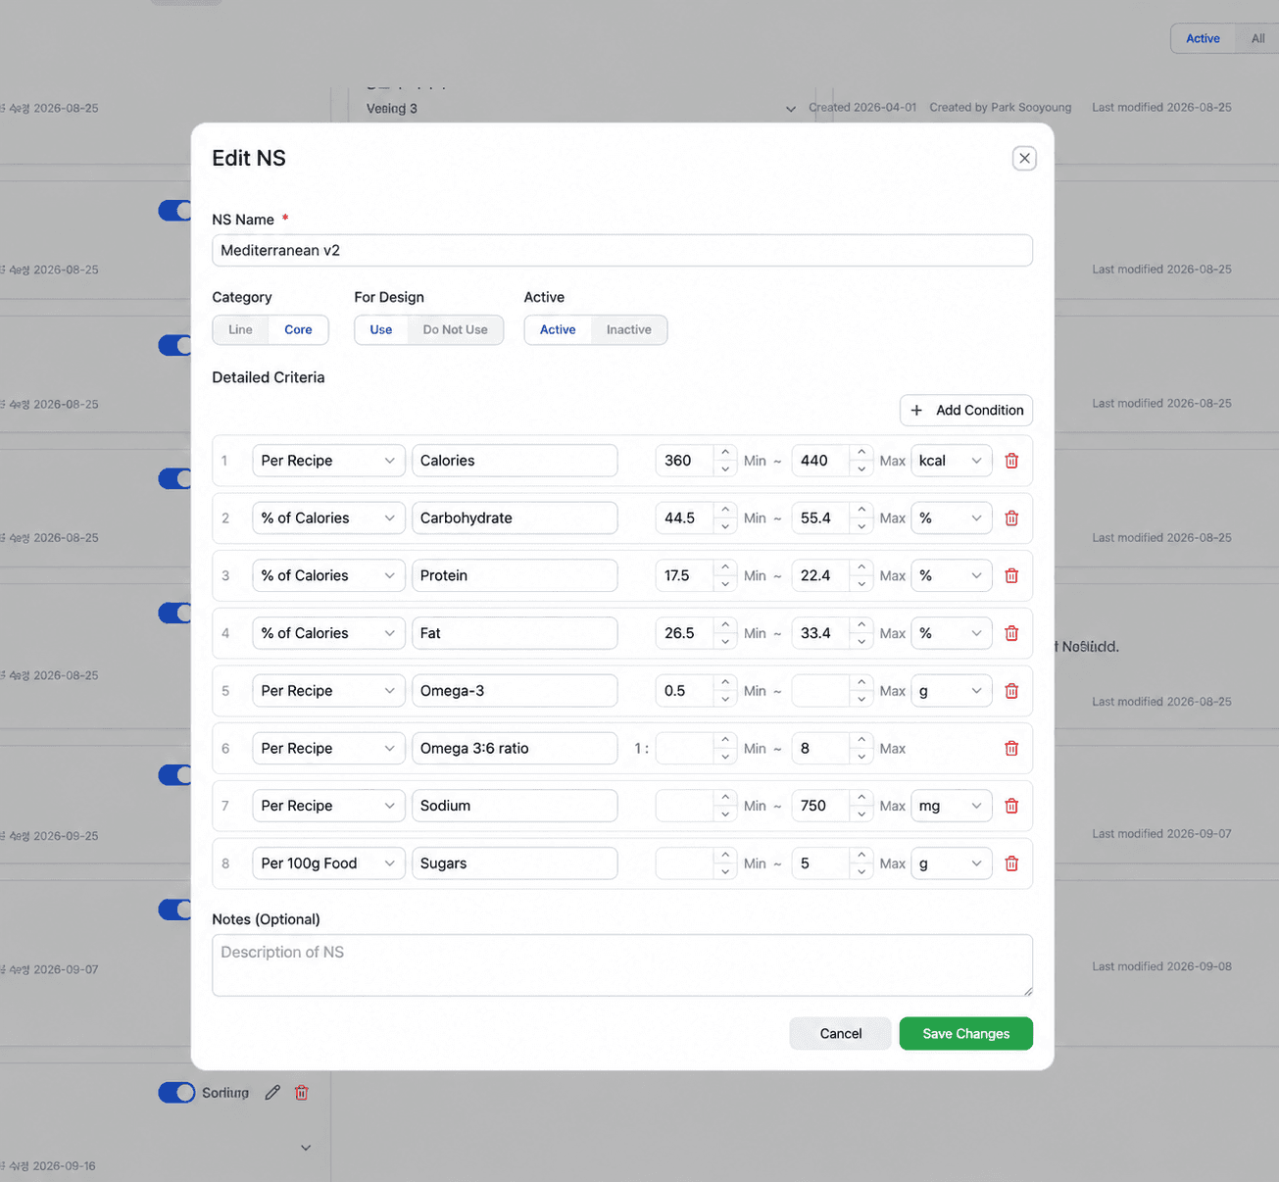This screenshot has width=1279, height=1182.
Task: Open the Per Recipe dropdown for Calories
Action: [x=328, y=461]
